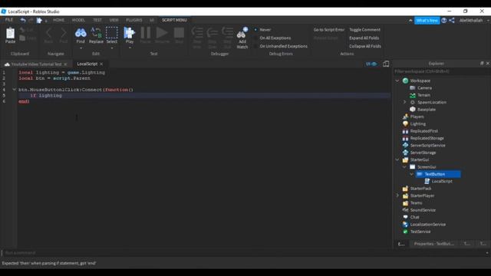Viewport: 491px width, 276px height.
Task: Switch to the MODEL ribbon tab
Action: pyautogui.click(x=78, y=20)
